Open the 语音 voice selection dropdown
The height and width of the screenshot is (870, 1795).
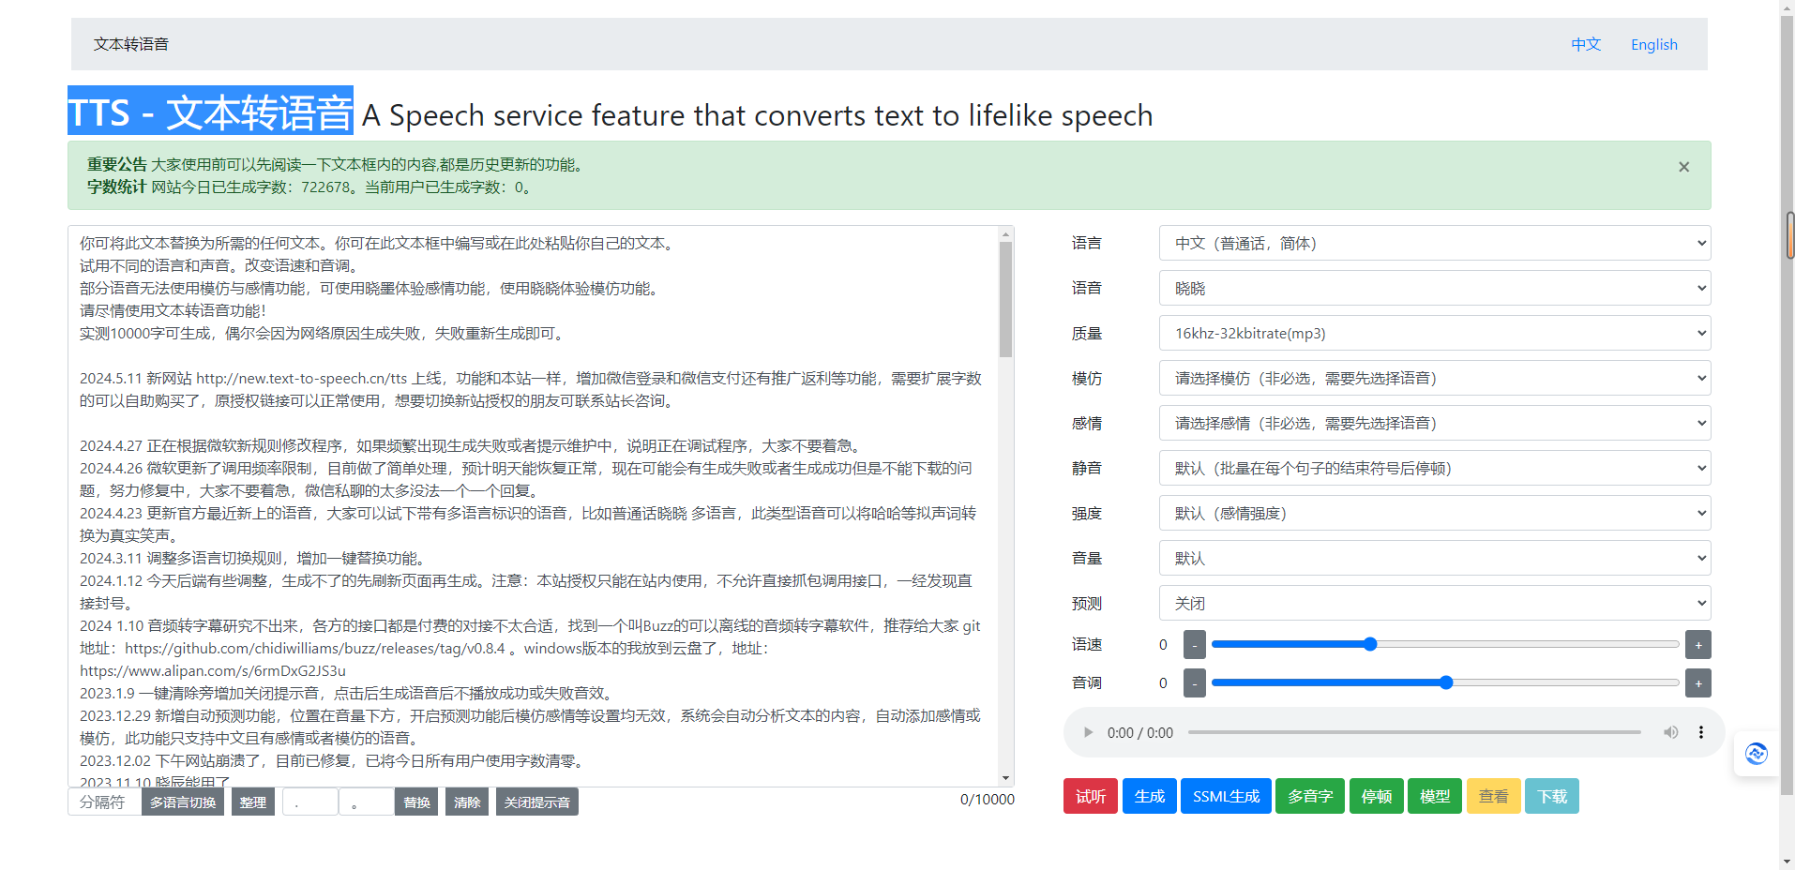[1433, 288]
